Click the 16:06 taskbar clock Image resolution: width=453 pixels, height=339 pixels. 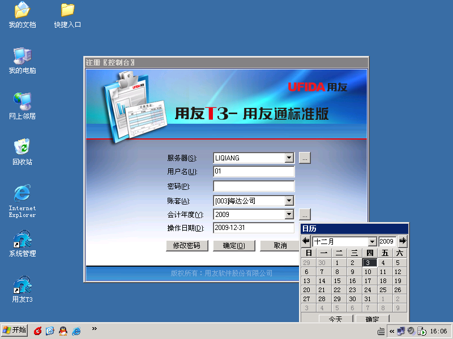click(x=438, y=331)
